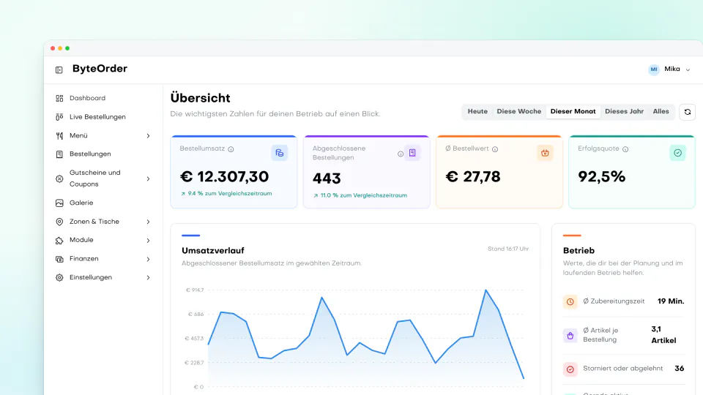Image resolution: width=703 pixels, height=395 pixels.
Task: Expand the Finanzen chevron
Action: click(149, 259)
